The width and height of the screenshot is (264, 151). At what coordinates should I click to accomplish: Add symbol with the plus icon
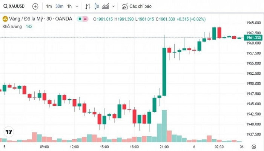[x=35, y=6]
